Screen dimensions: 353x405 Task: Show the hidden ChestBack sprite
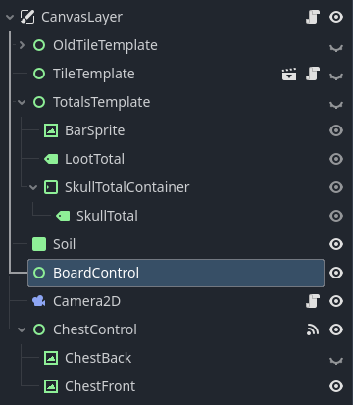point(336,361)
